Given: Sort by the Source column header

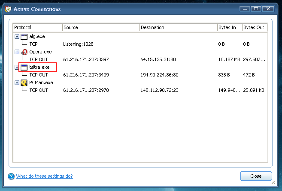Looking at the screenshot, I should coord(100,27).
